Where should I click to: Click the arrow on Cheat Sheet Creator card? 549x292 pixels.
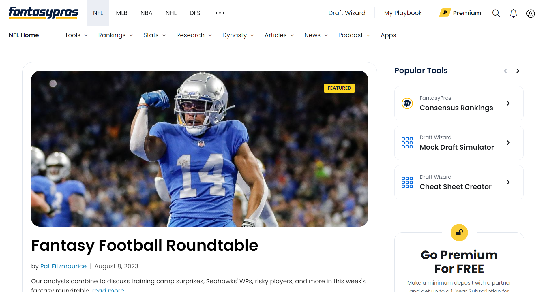click(508, 182)
